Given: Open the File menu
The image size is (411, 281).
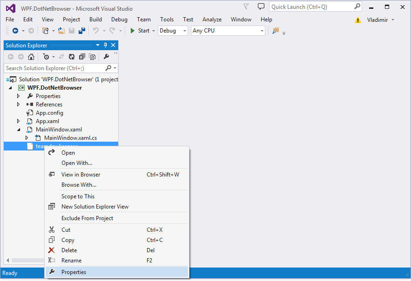Looking at the screenshot, I should point(10,20).
